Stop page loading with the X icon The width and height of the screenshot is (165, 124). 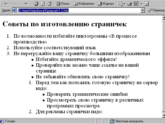tap(36, 4)
